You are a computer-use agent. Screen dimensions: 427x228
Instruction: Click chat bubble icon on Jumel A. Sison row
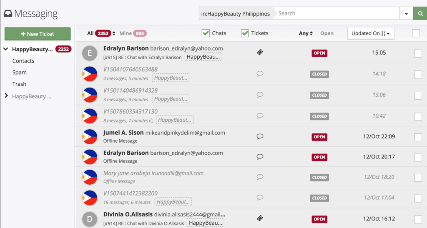(x=260, y=136)
